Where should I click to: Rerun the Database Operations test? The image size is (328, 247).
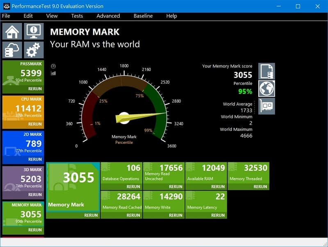tap(133, 187)
